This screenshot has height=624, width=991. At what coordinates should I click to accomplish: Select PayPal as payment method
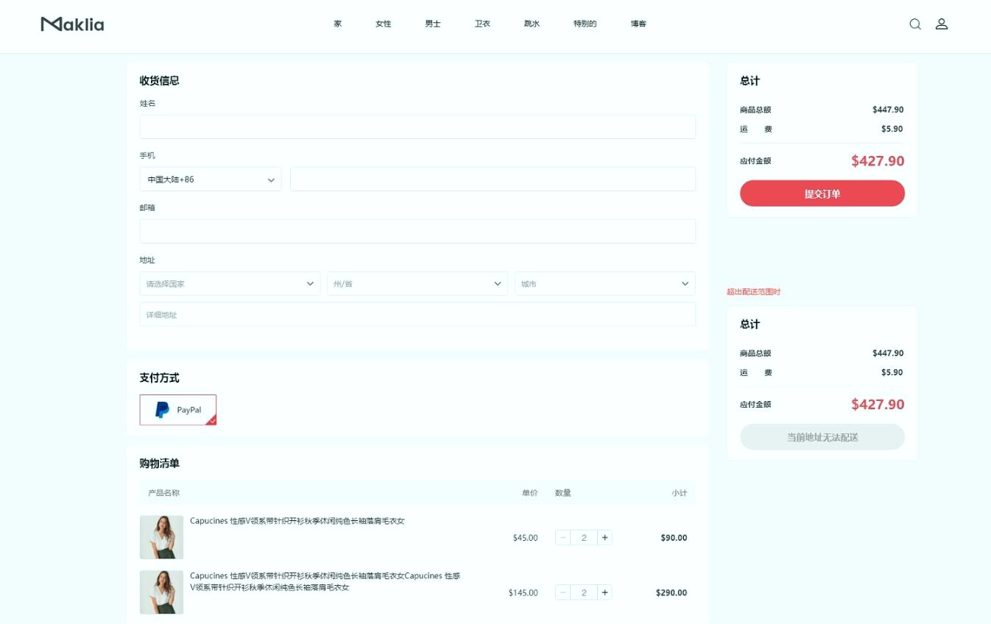coord(178,410)
